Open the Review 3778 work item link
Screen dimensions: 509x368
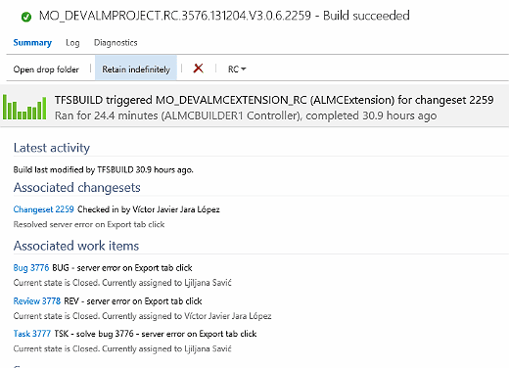click(x=37, y=300)
